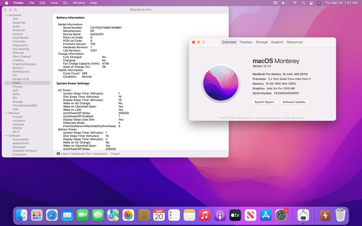Select NVMExpress in the sidebar
Screen dimensions: 362x226
(x=21, y=72)
